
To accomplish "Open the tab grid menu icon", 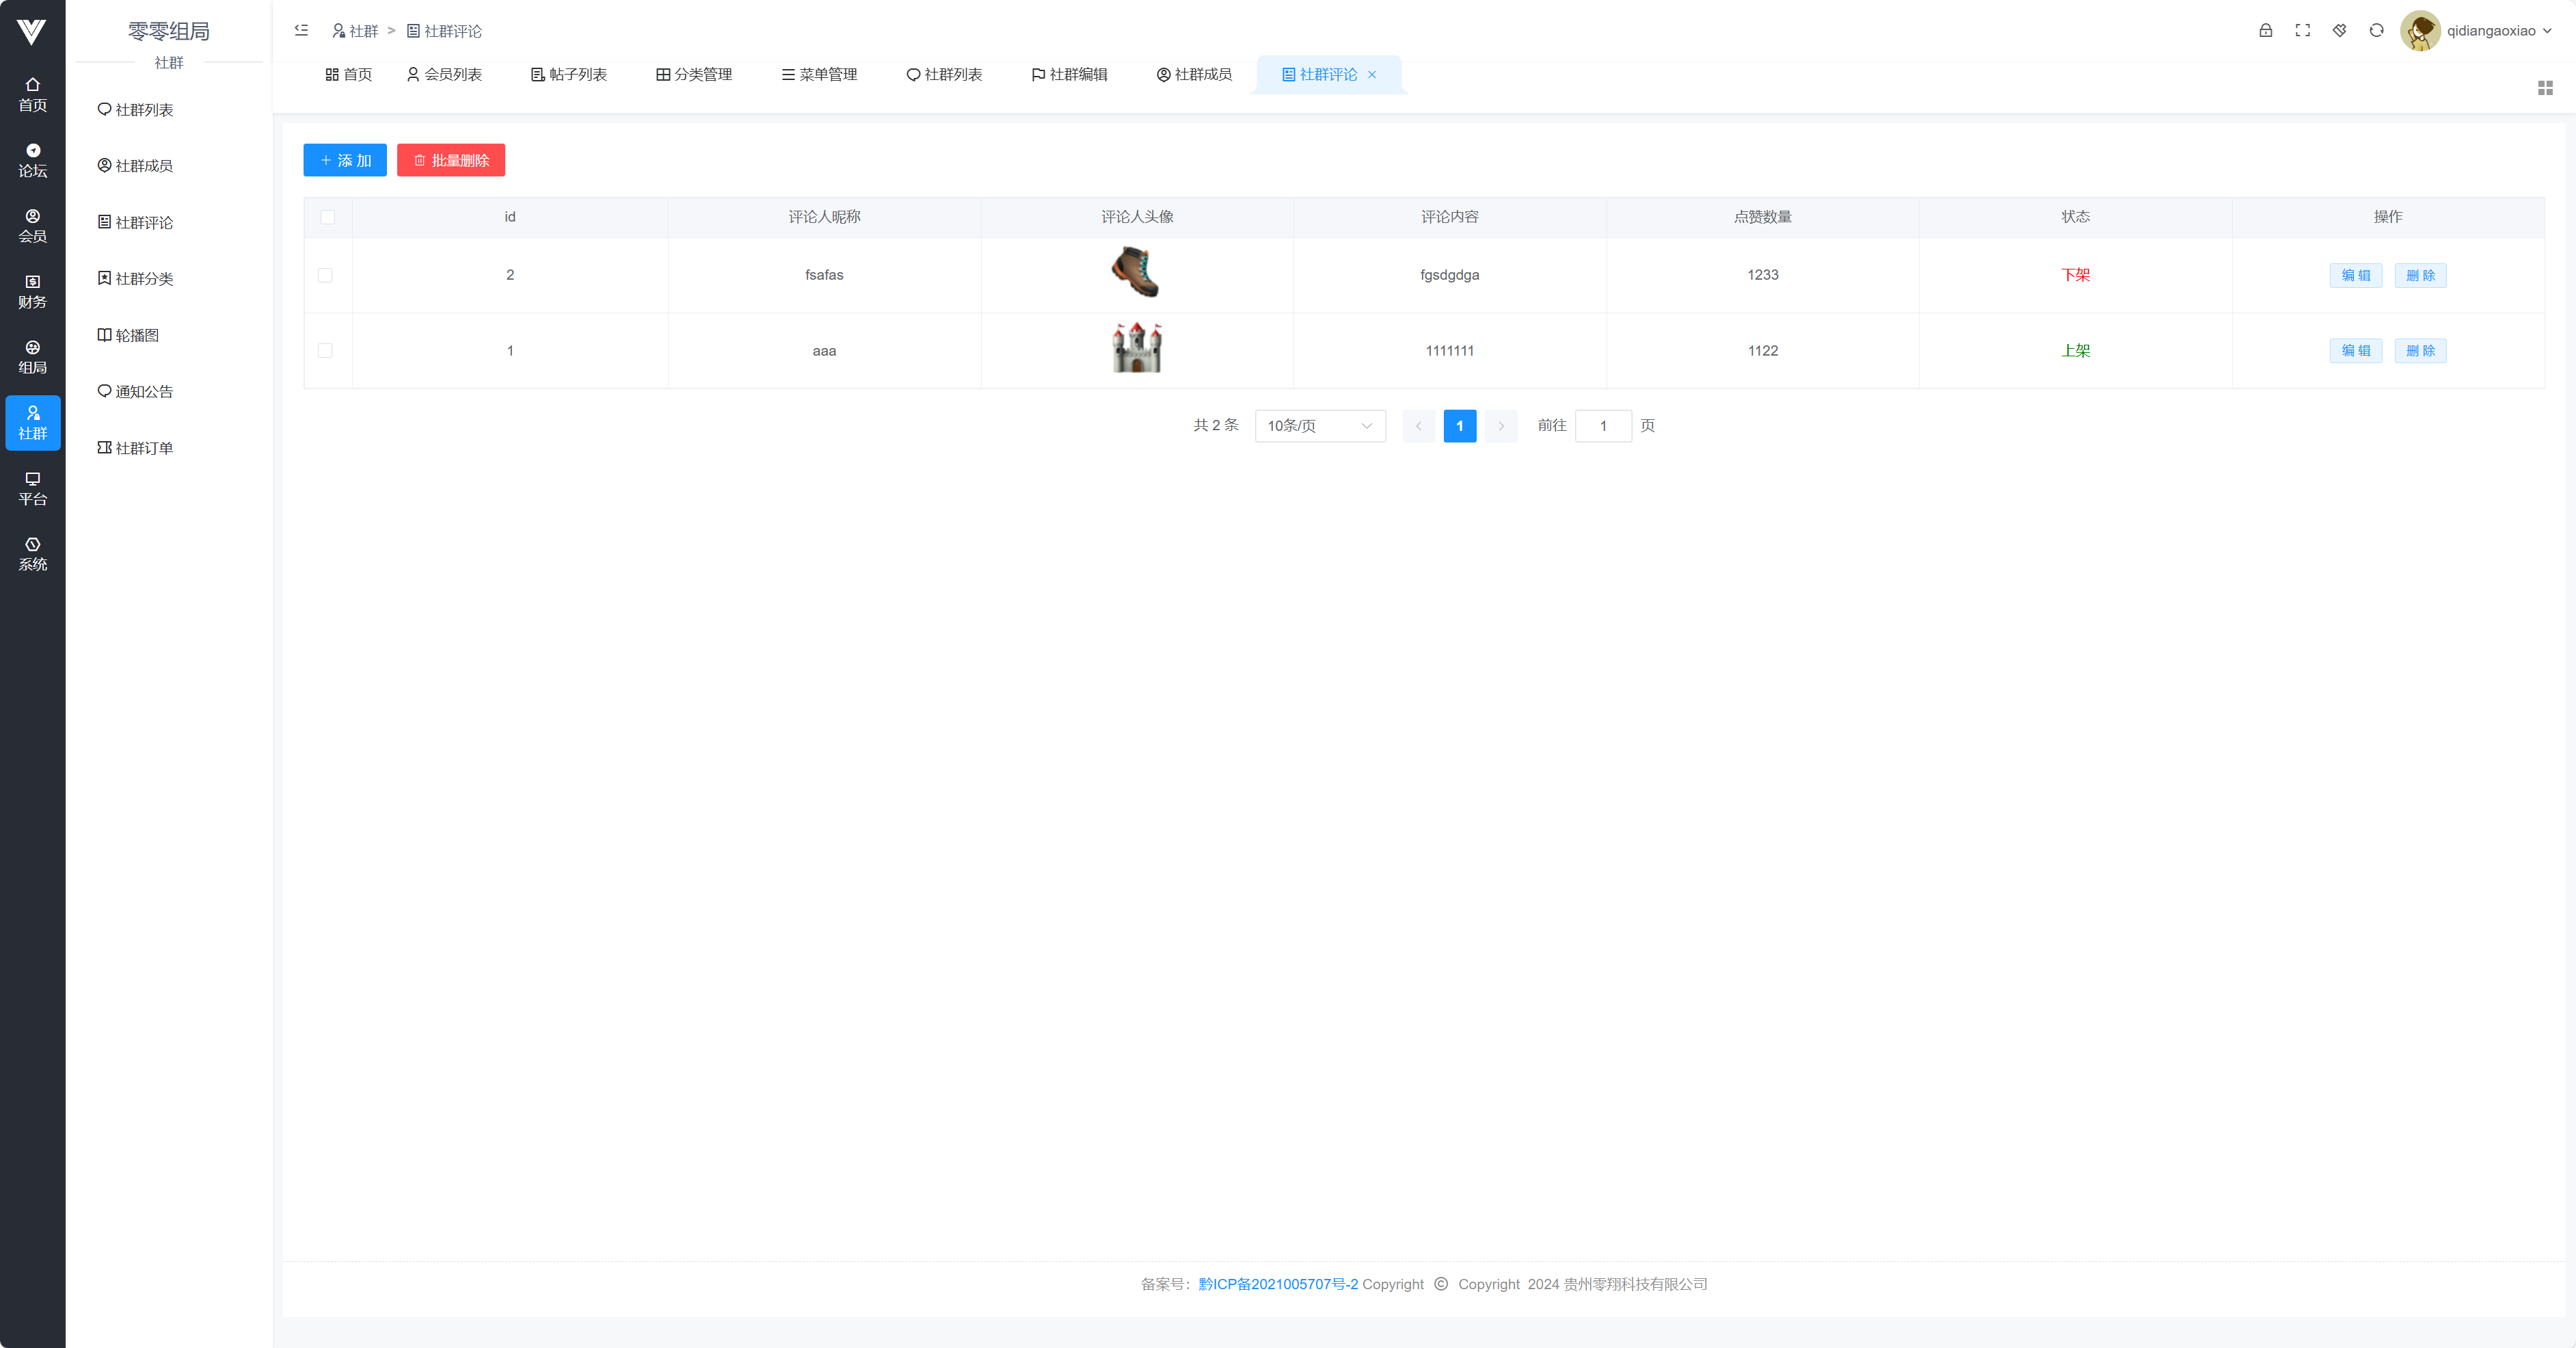I will pos(2545,89).
